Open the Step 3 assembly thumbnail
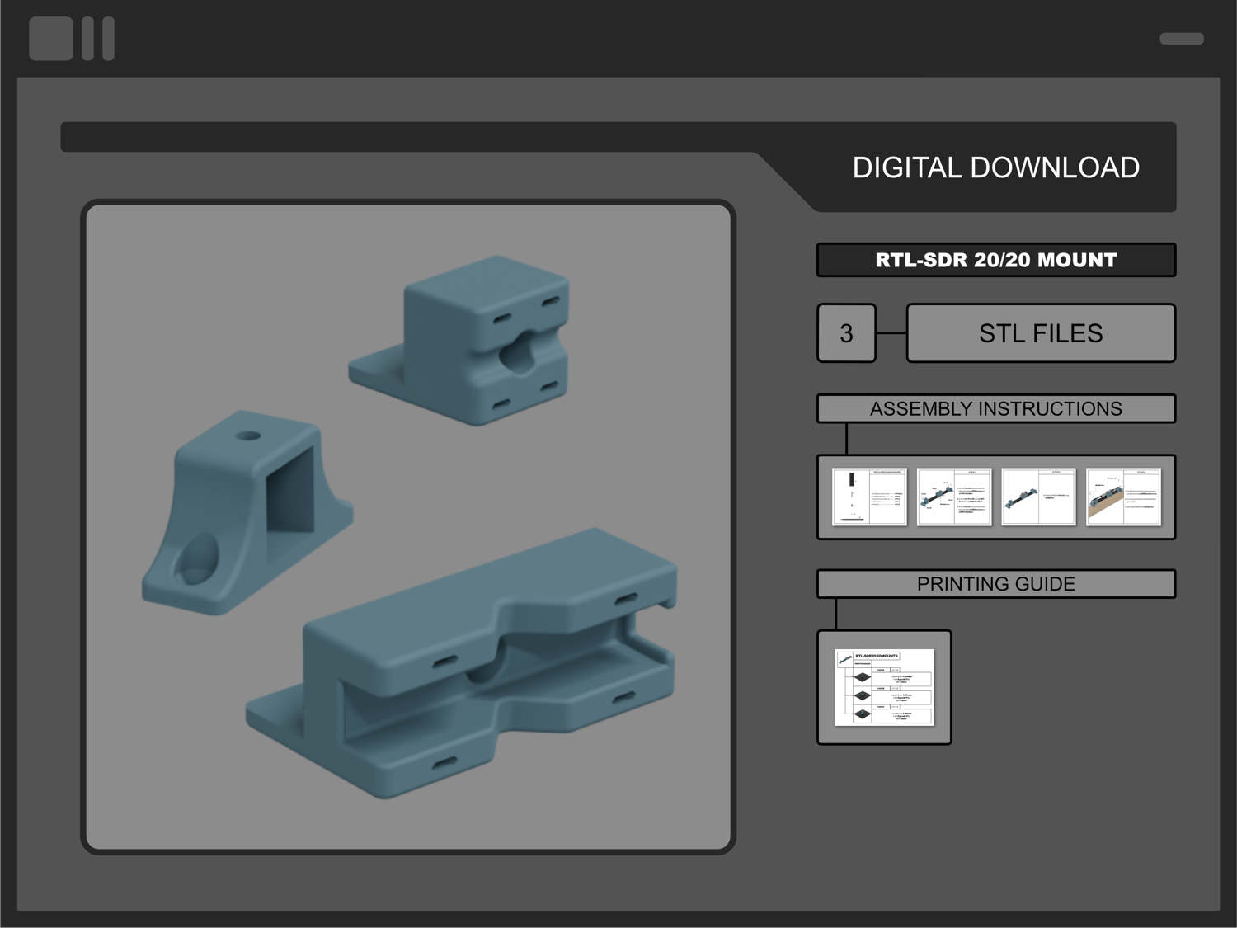Image resolution: width=1237 pixels, height=928 pixels. (x=1123, y=497)
